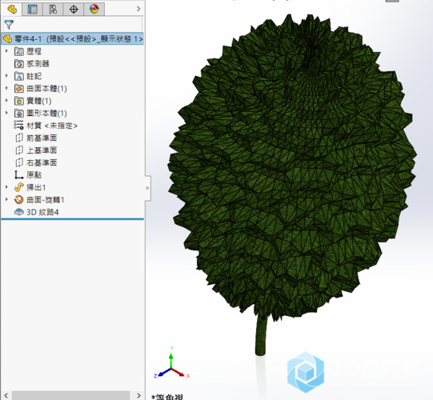
Task: Click the 上基準面 label
Action: coord(42,150)
